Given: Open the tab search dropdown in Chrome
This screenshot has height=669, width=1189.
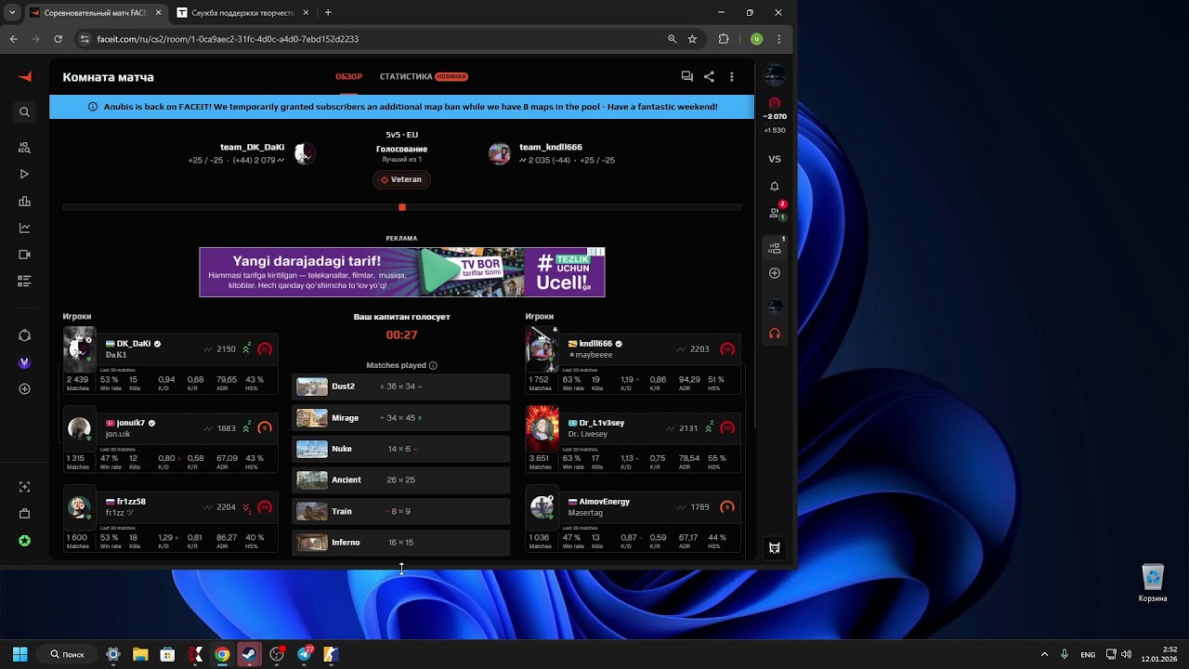Looking at the screenshot, I should [12, 13].
